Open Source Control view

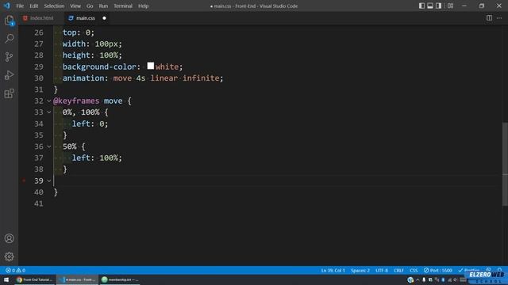(x=9, y=57)
